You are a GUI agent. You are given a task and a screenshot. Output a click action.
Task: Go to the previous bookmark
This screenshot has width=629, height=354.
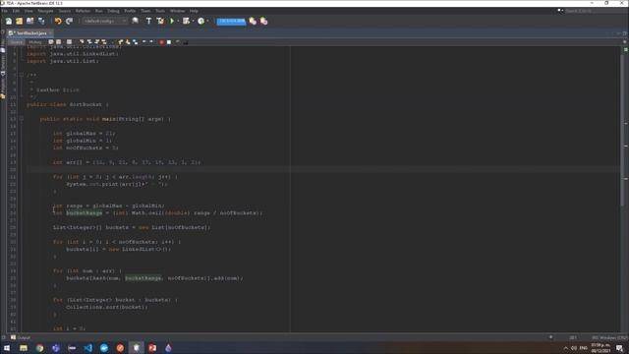[x=120, y=41]
